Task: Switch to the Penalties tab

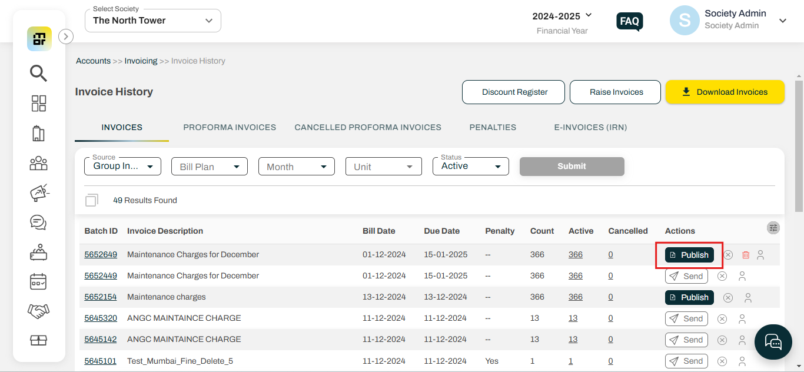Action: coord(493,127)
